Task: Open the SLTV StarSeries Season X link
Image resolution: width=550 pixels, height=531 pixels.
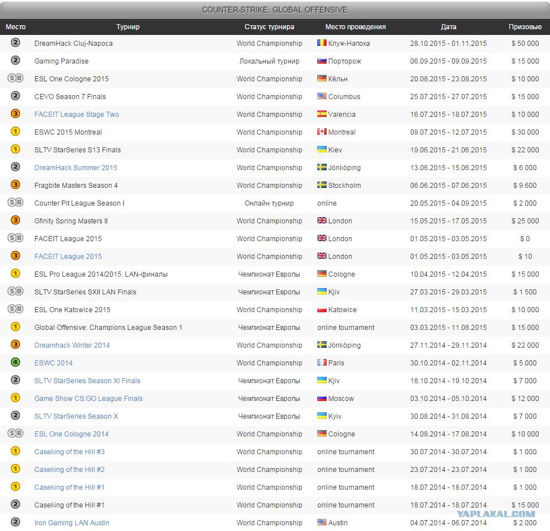Action: tap(76, 416)
